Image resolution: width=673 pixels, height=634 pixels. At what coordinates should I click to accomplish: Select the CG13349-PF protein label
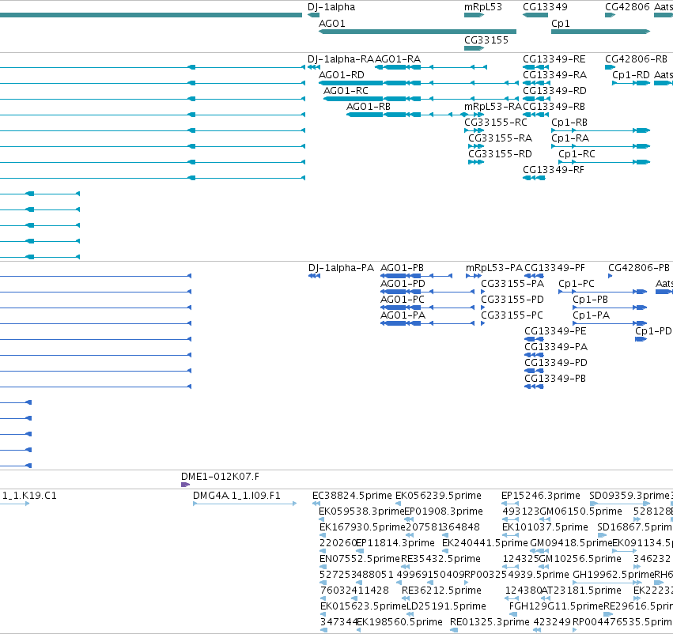pos(554,268)
